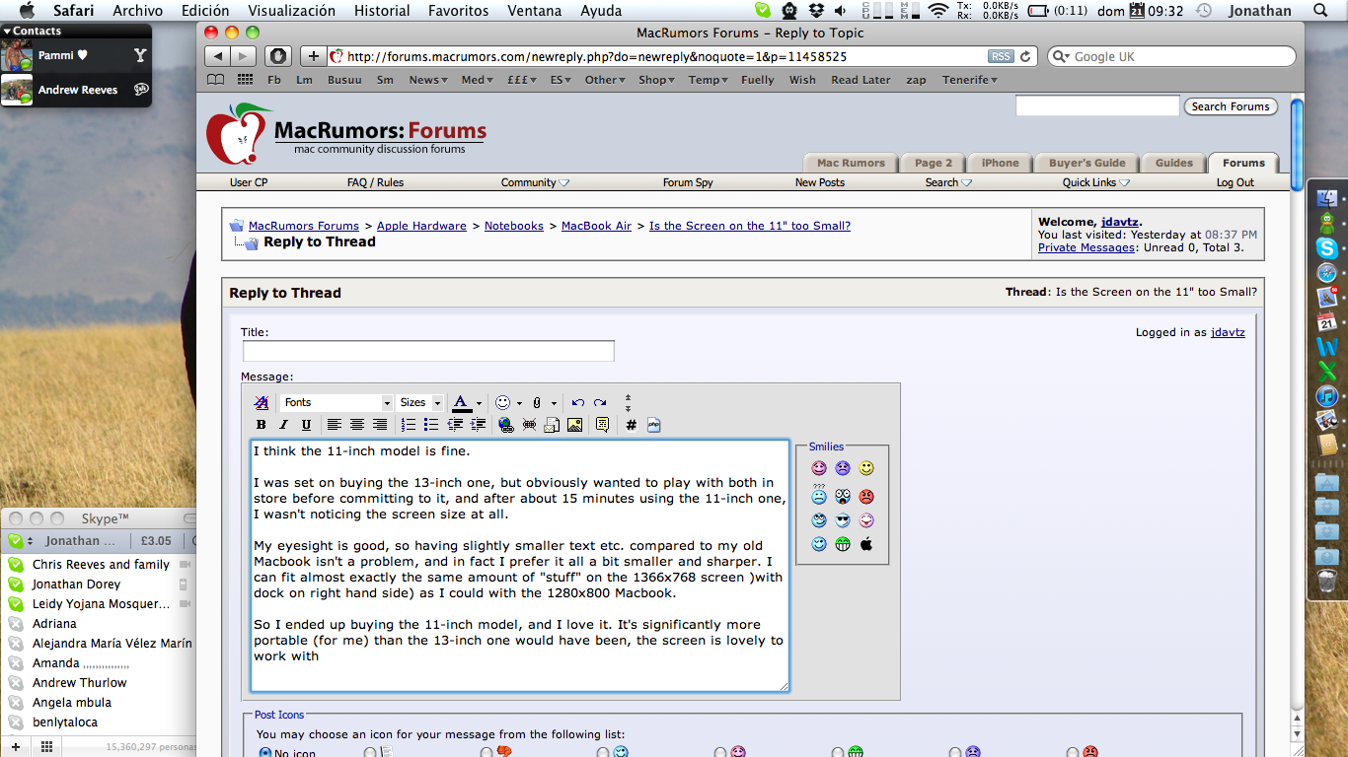1348x757 pixels.
Task: Align message text right
Action: [380, 425]
